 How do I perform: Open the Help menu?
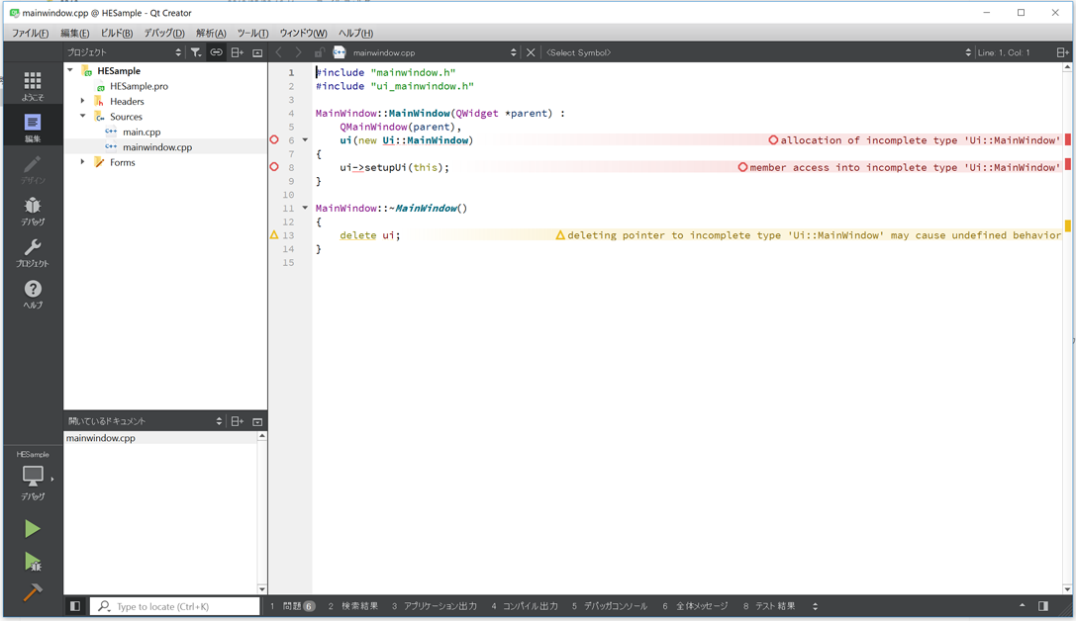(355, 33)
